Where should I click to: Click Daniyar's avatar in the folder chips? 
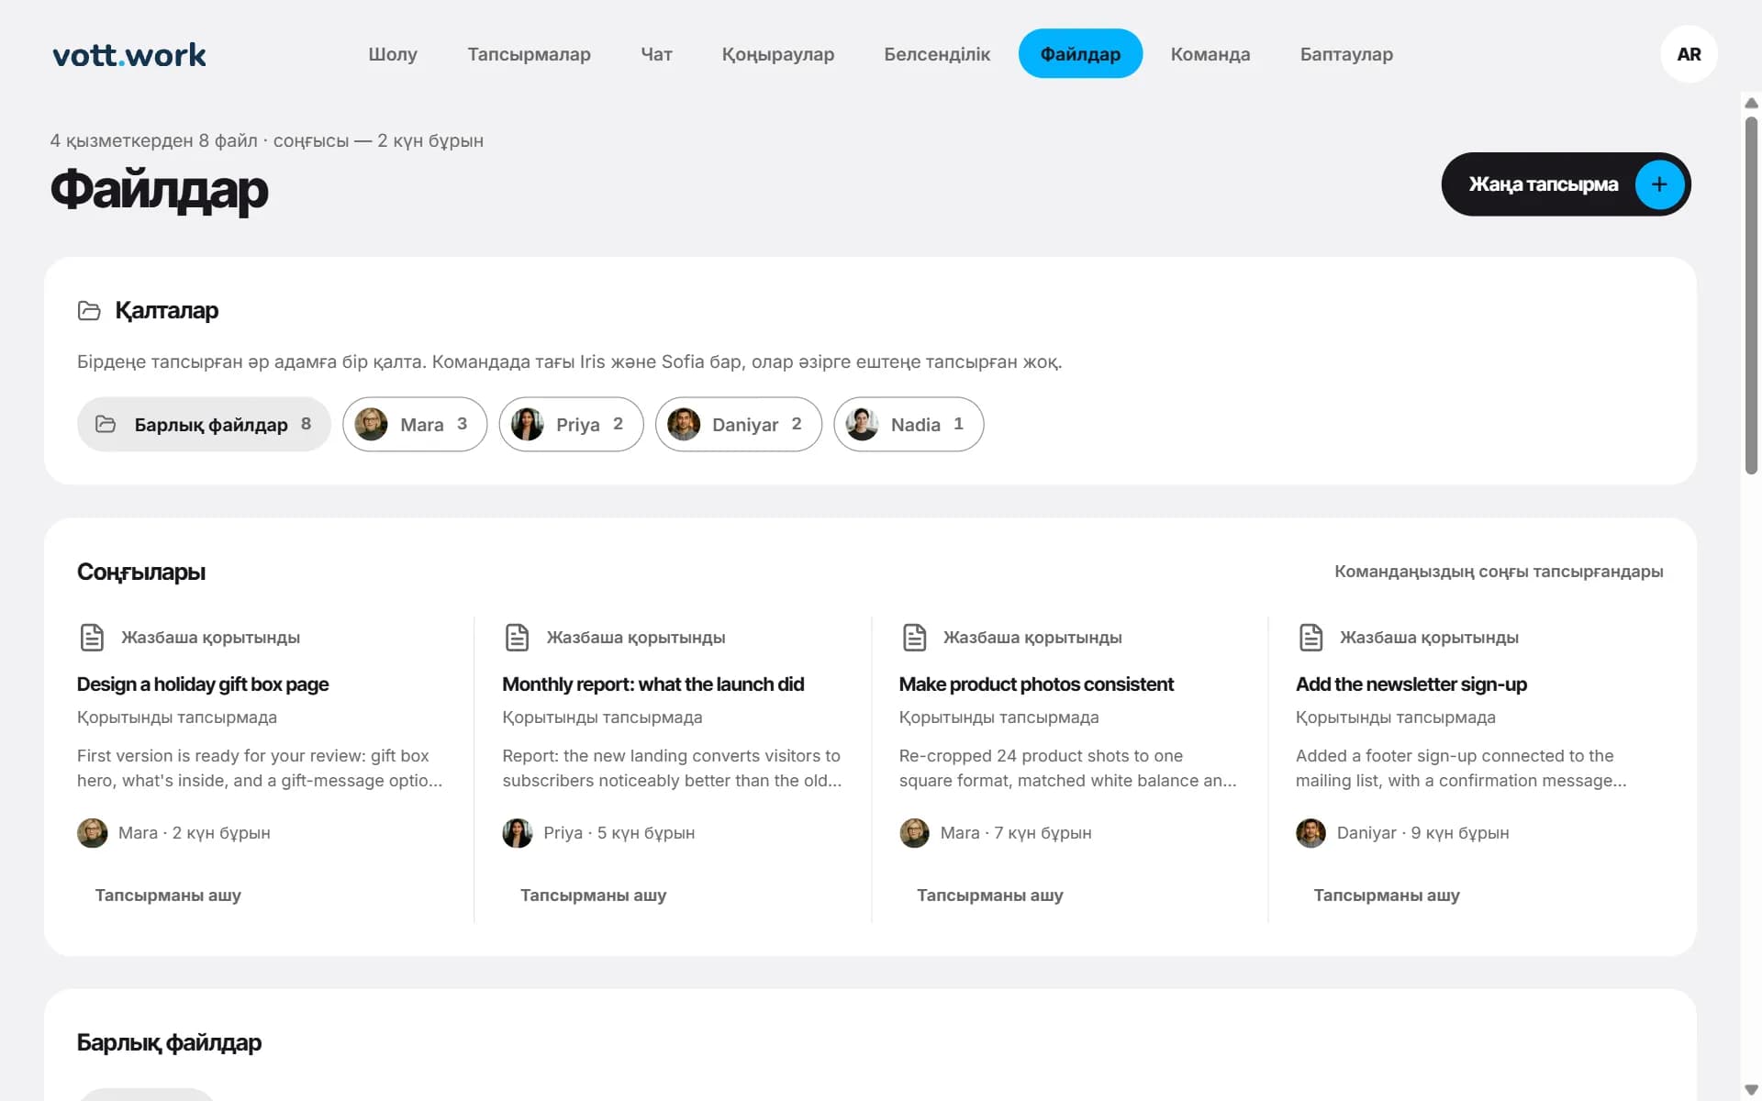pos(684,424)
